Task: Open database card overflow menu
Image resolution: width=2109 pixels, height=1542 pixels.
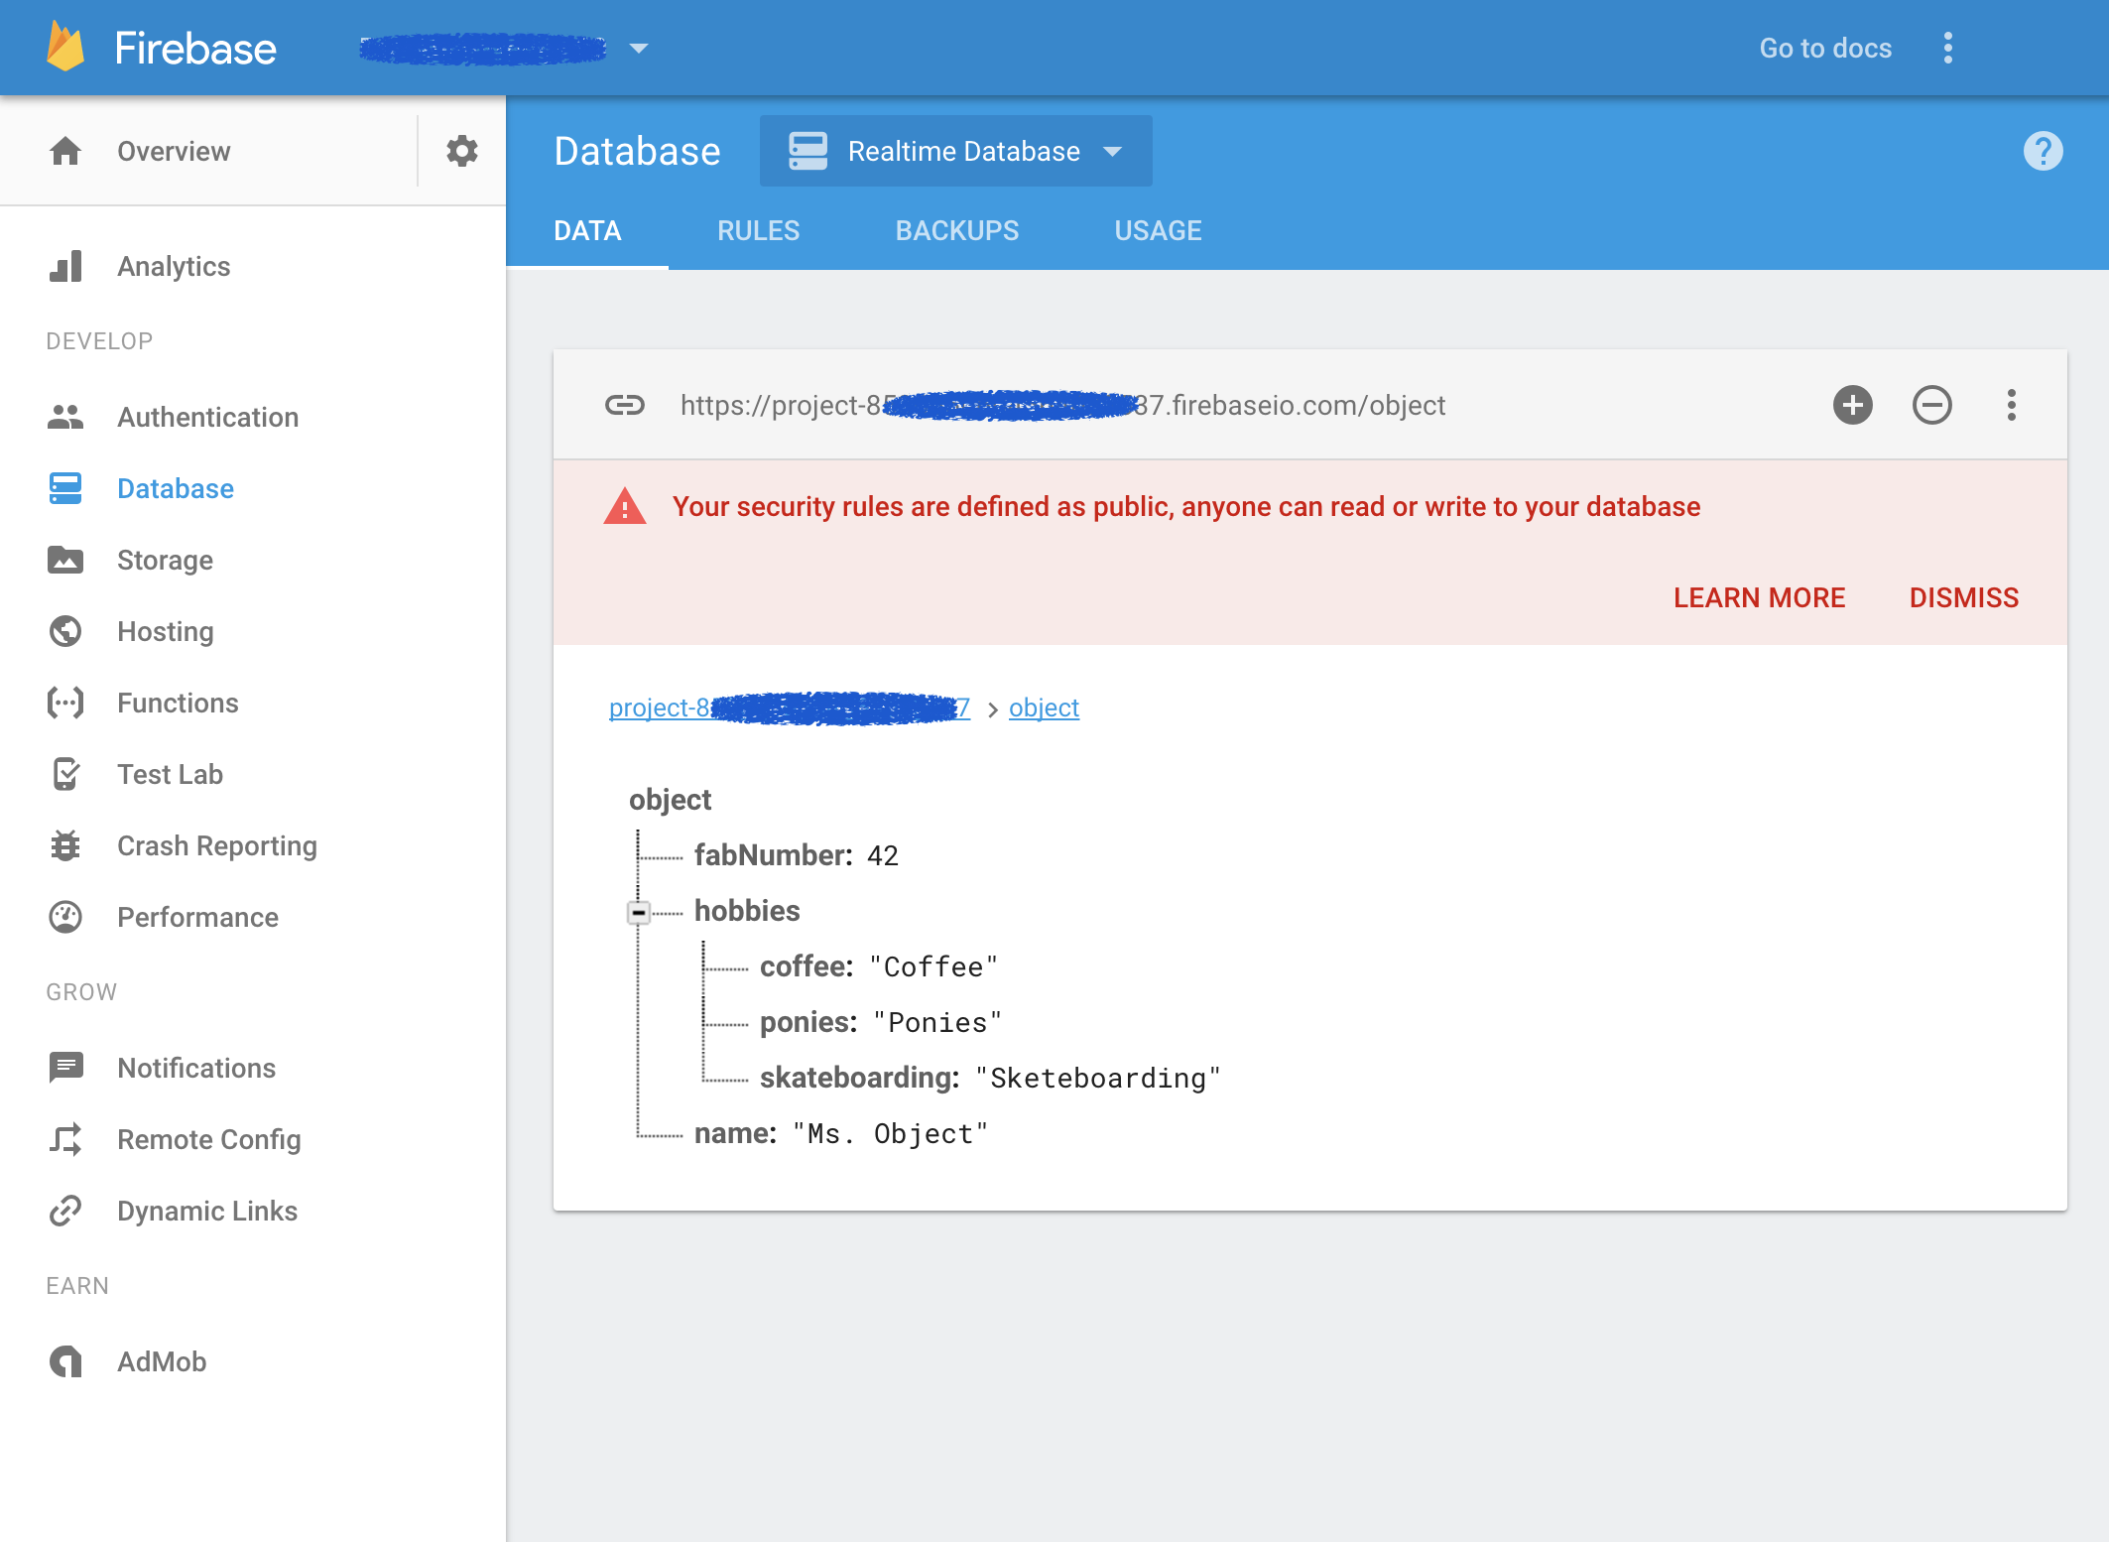Action: [2012, 405]
